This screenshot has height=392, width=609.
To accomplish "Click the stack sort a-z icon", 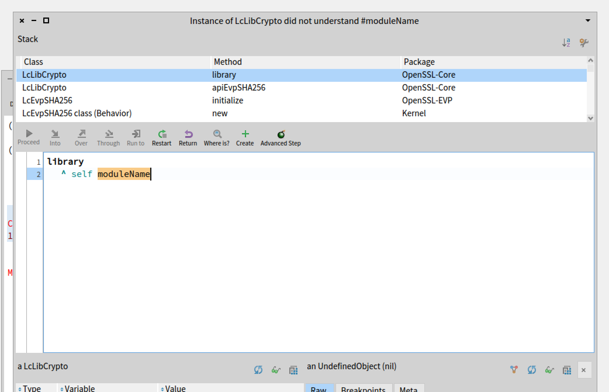I will click(x=566, y=43).
